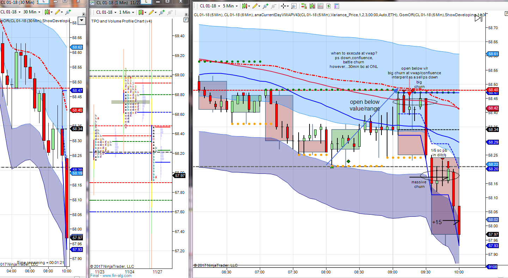The width and height of the screenshot is (508, 278).
Task: Expand toolbar overflow in 30 Min window
Action: [x=84, y=13]
